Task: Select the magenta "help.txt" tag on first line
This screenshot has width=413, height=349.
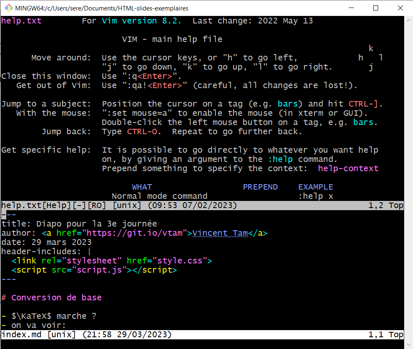Action: click(x=21, y=21)
